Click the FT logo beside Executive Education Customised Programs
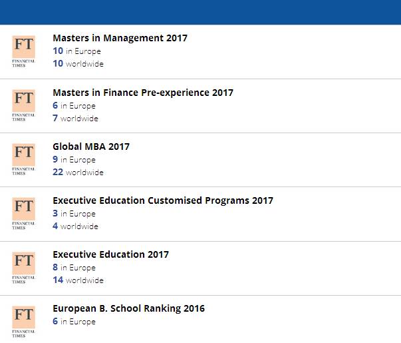This screenshot has width=401, height=343. click(23, 214)
